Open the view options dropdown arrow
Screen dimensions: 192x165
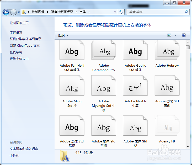click(175, 35)
